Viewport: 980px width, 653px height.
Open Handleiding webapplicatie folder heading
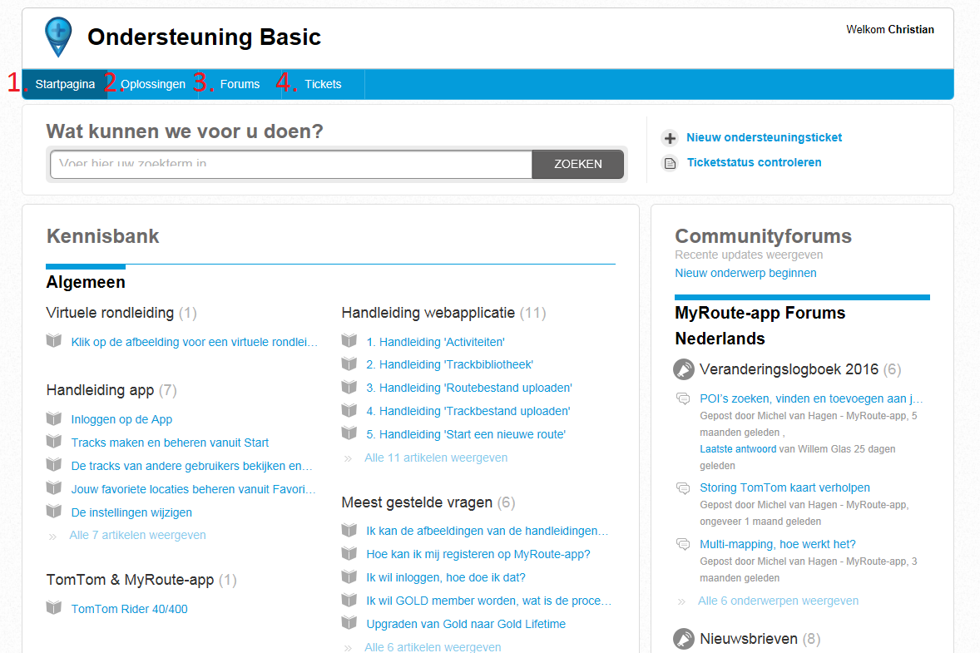428,313
